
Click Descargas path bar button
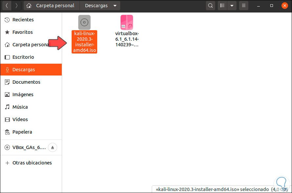tap(96, 6)
